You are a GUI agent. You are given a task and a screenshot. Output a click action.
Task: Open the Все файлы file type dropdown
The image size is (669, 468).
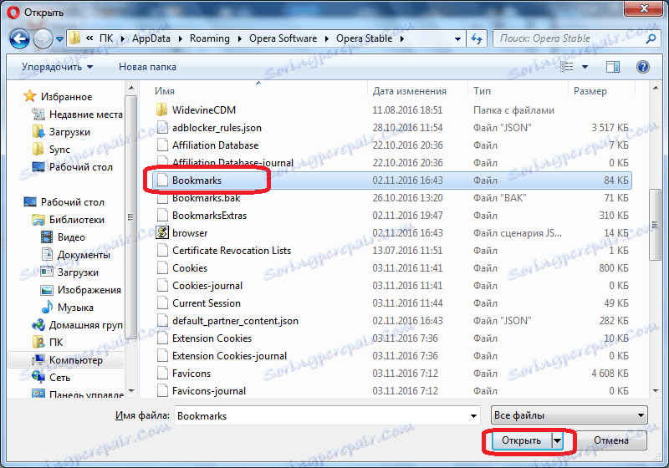pyautogui.click(x=569, y=415)
